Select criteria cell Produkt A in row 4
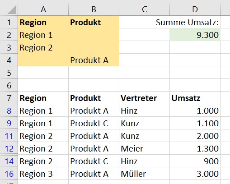The height and width of the screenshot is (184, 230). coord(94,60)
